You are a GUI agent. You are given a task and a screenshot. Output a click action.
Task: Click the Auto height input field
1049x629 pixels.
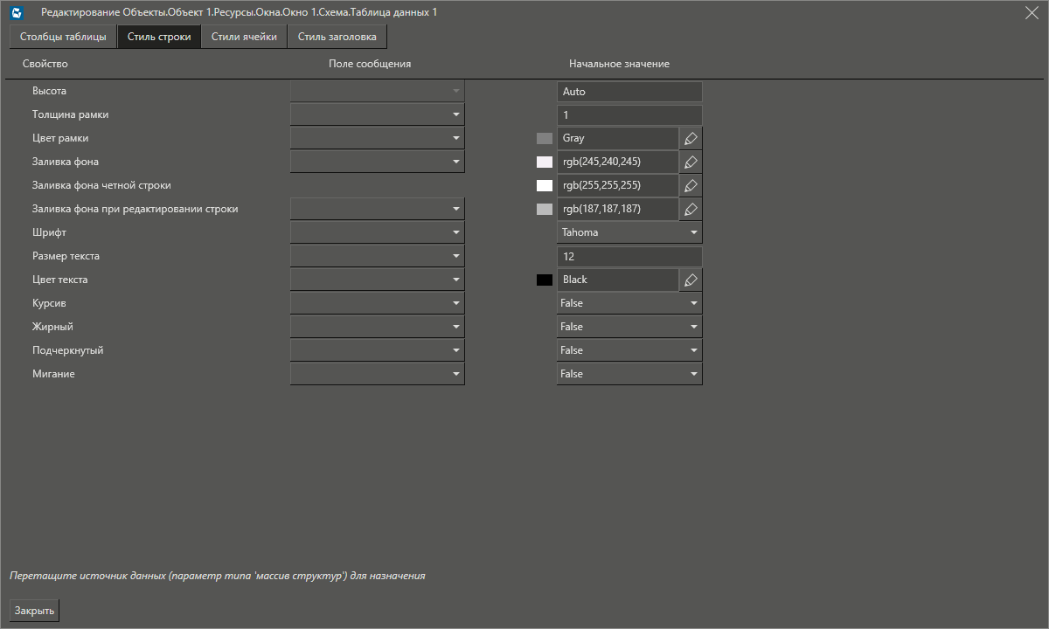pyautogui.click(x=629, y=91)
